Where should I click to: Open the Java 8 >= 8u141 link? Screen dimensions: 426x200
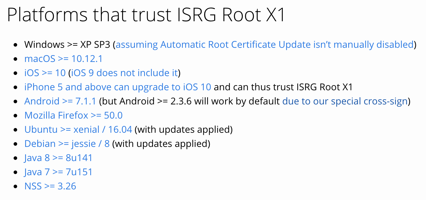(x=58, y=158)
